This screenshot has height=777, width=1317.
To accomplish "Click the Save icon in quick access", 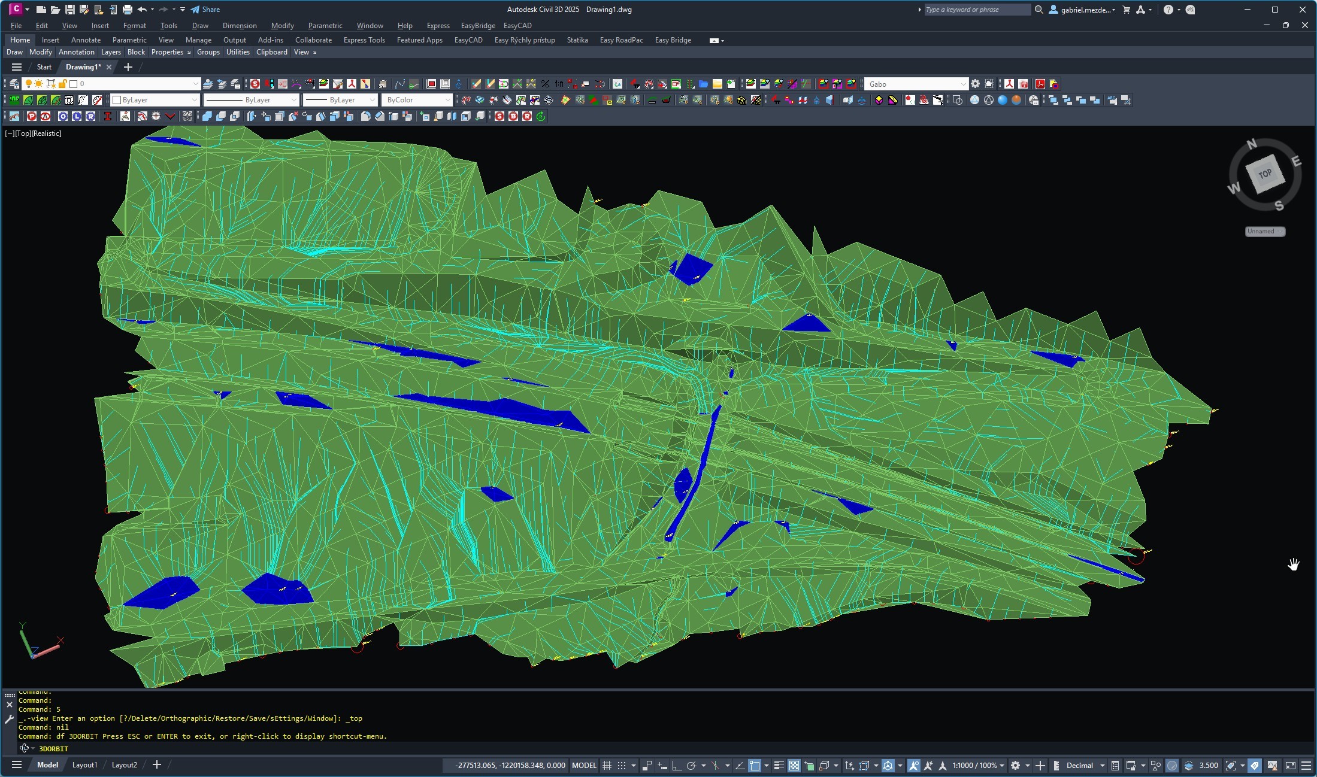I will (69, 10).
